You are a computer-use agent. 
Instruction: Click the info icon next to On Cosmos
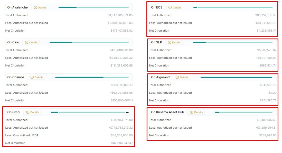tap(32, 77)
